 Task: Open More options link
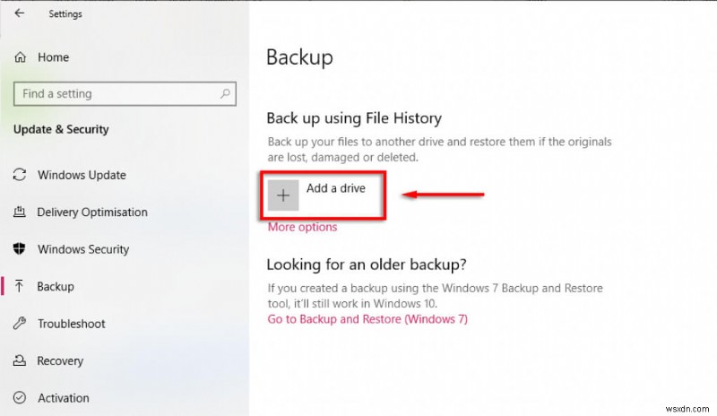click(302, 227)
